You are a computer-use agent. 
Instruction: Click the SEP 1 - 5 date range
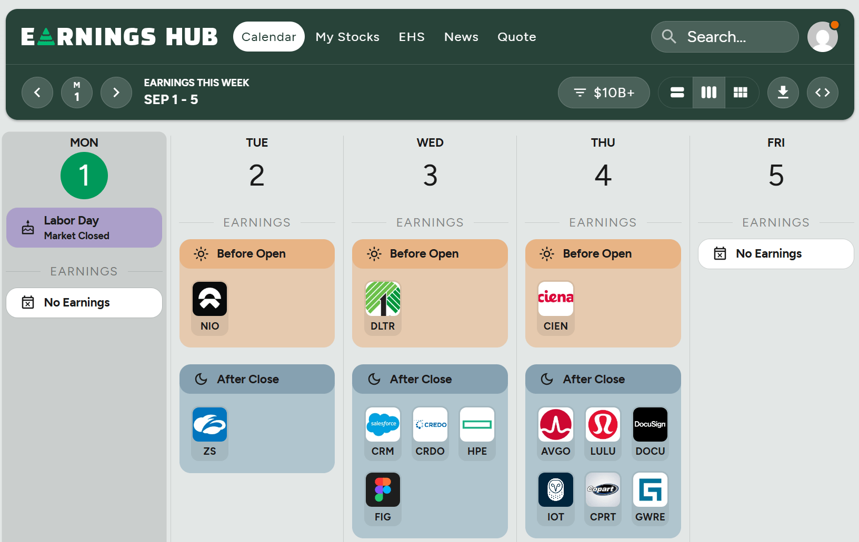[171, 100]
